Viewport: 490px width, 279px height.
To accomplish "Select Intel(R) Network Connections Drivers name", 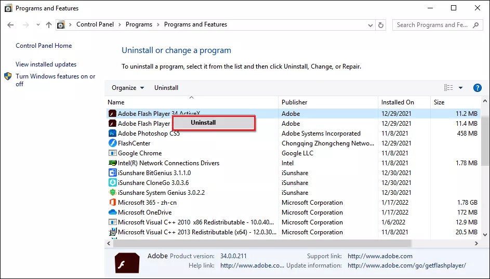I will 168,163.
